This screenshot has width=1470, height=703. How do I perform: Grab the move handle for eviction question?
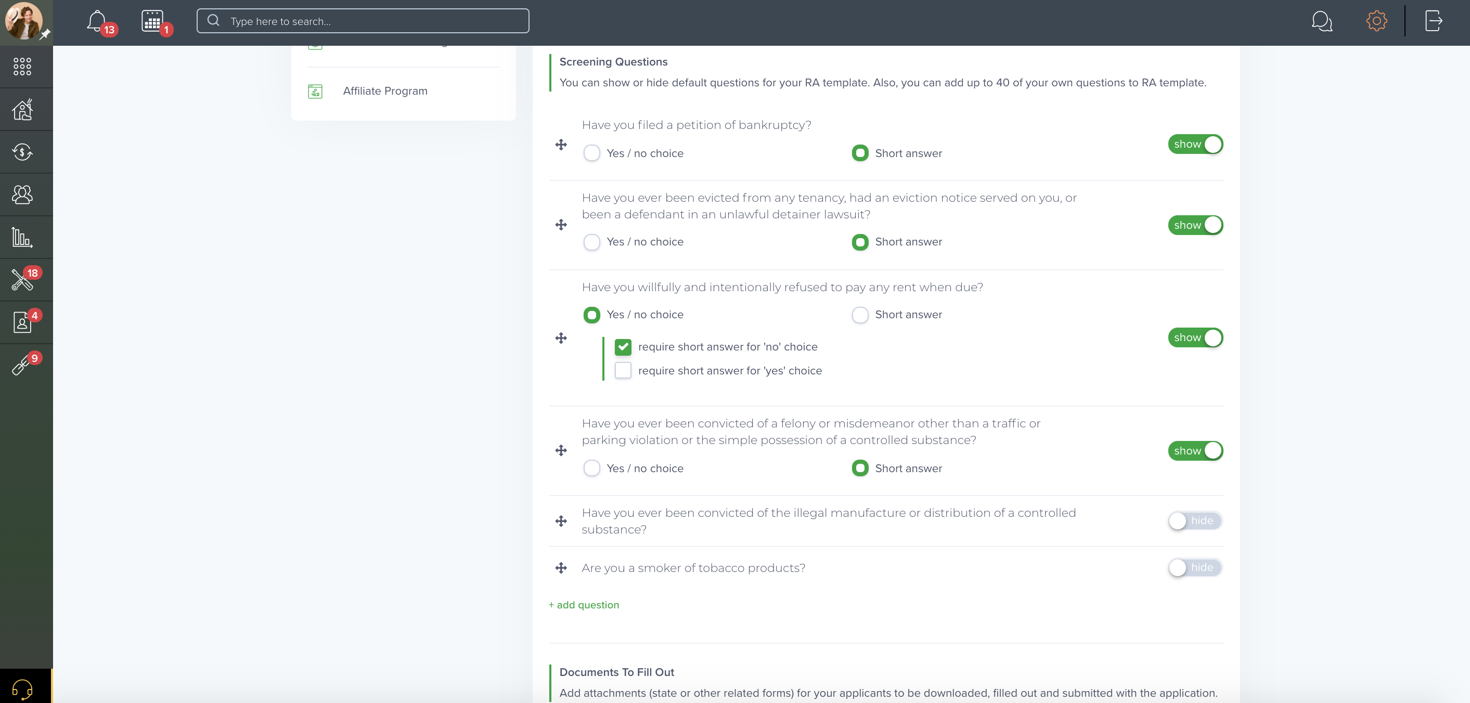[561, 225]
